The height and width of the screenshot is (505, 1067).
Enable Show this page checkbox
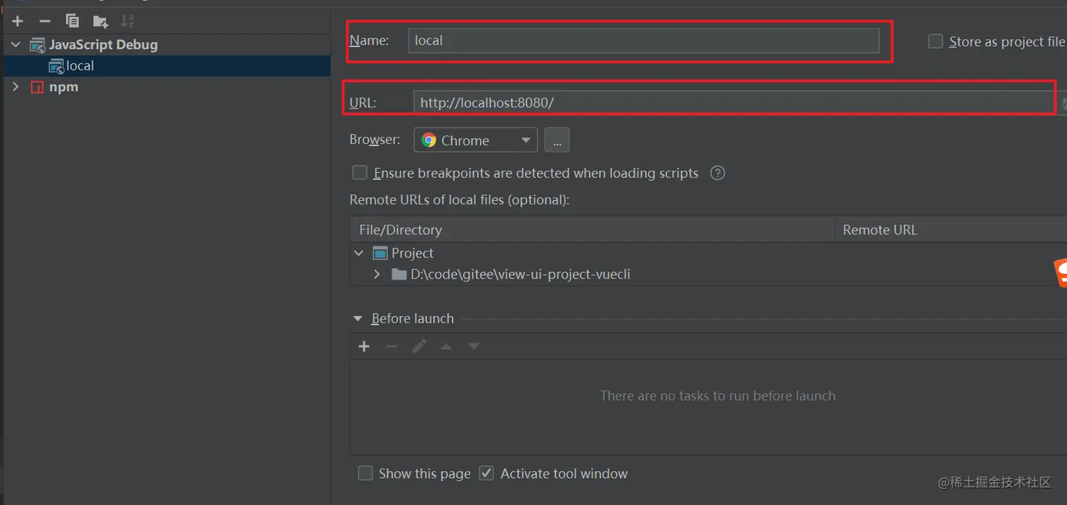[366, 473]
